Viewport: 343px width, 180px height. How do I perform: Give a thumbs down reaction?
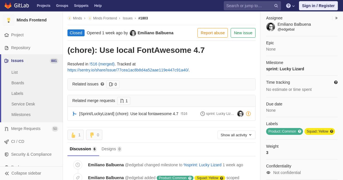point(94,135)
